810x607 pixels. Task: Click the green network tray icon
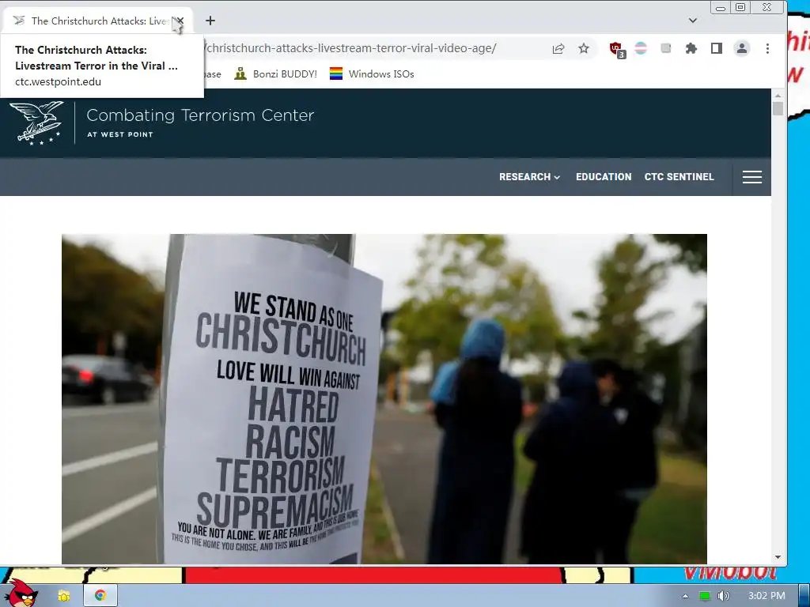705,596
